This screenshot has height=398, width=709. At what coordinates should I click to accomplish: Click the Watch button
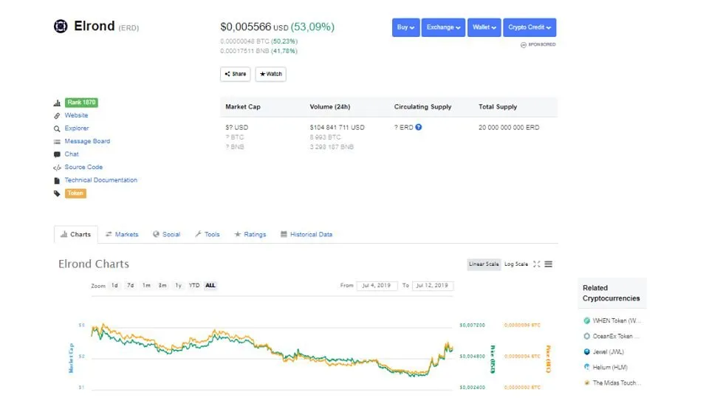pos(271,74)
